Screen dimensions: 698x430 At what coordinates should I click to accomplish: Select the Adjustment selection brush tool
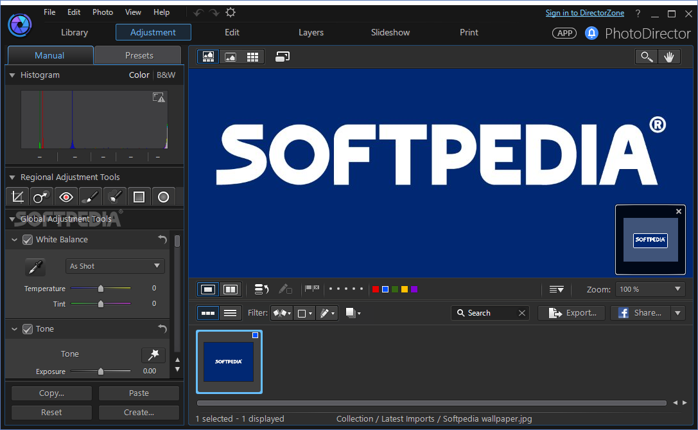click(115, 197)
